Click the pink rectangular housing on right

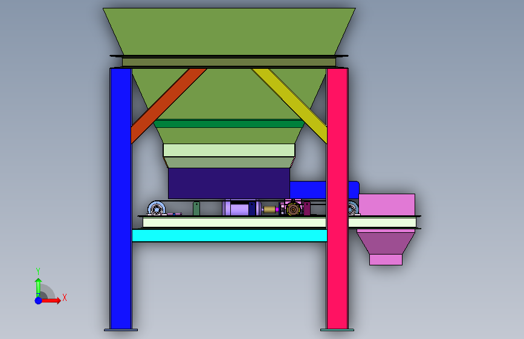click(x=387, y=205)
